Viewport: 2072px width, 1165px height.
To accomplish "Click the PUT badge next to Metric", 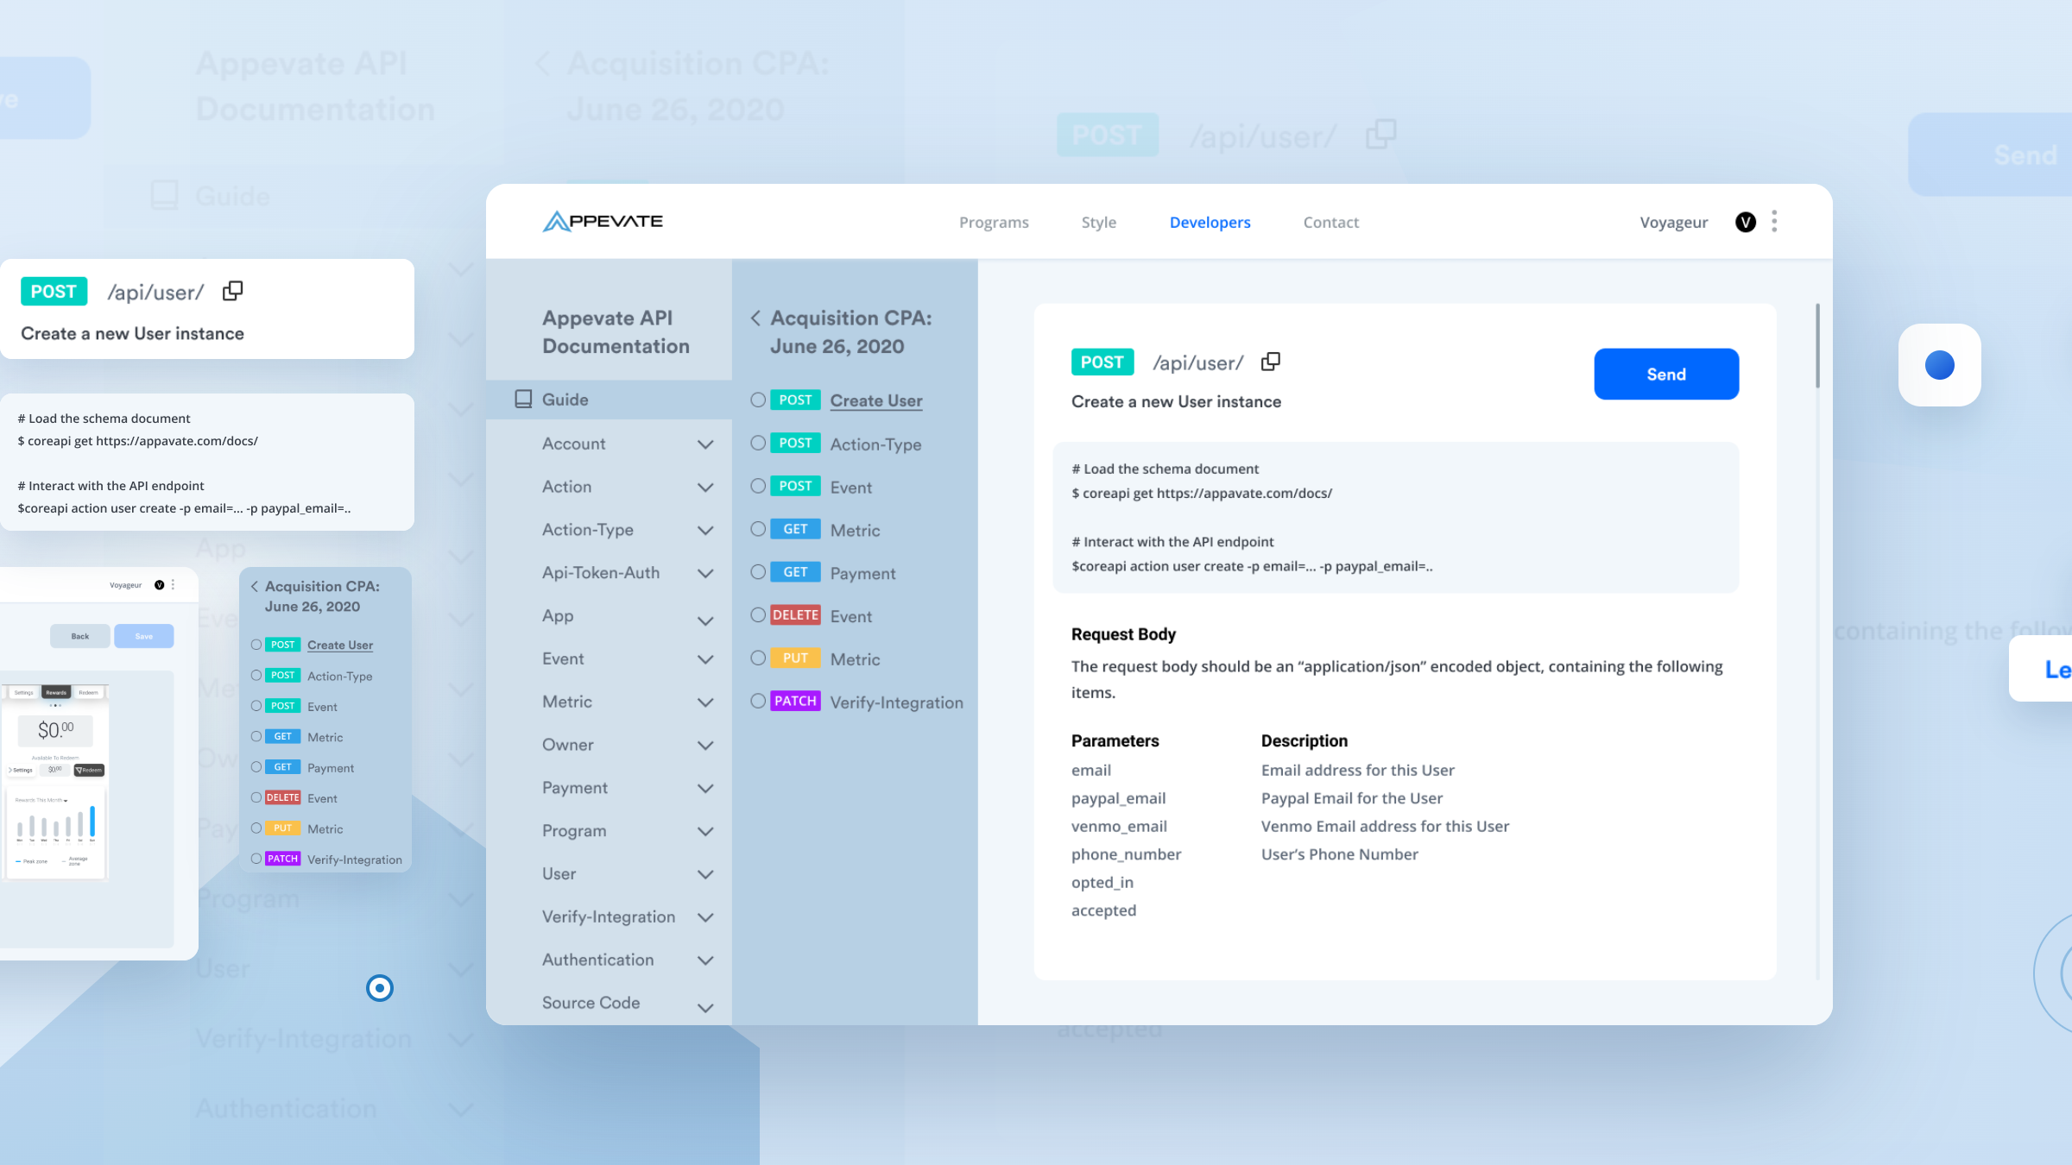I will [x=795, y=658].
